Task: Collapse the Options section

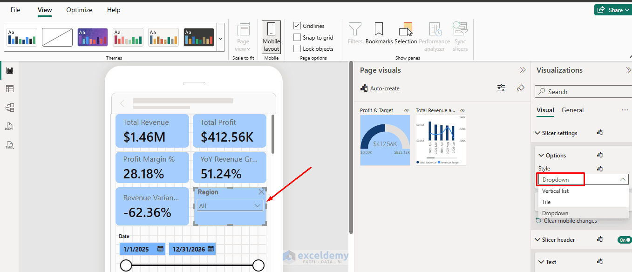Action: (x=541, y=155)
